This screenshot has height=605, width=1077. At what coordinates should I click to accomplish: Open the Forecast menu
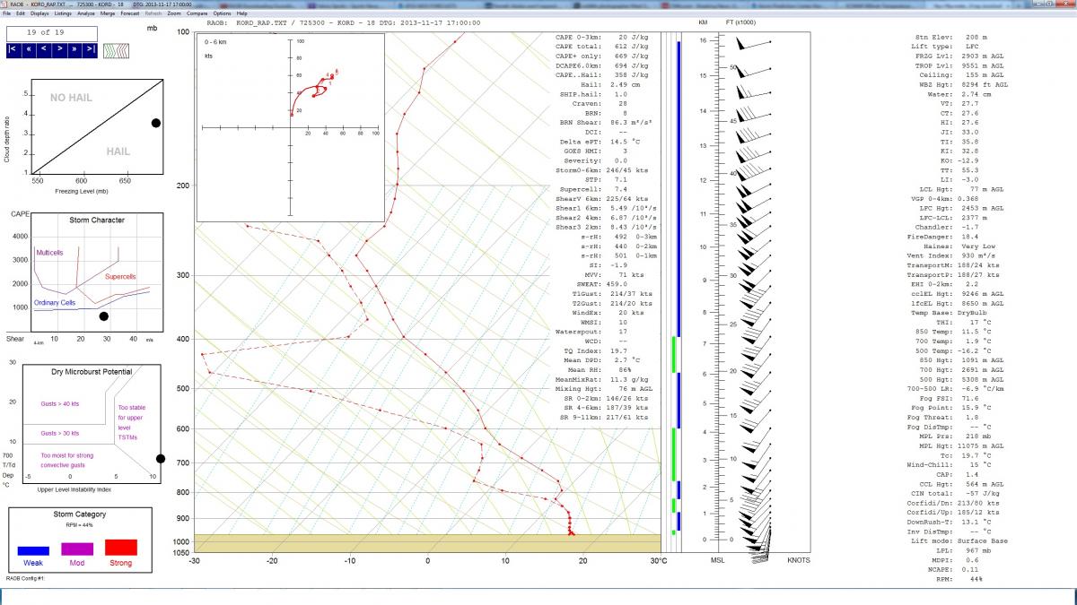click(129, 13)
